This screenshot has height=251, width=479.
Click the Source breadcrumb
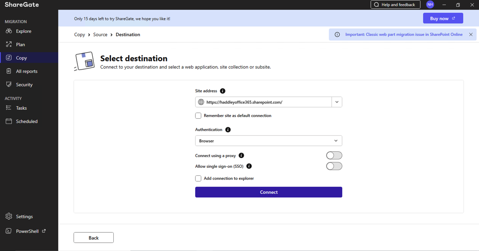(100, 34)
